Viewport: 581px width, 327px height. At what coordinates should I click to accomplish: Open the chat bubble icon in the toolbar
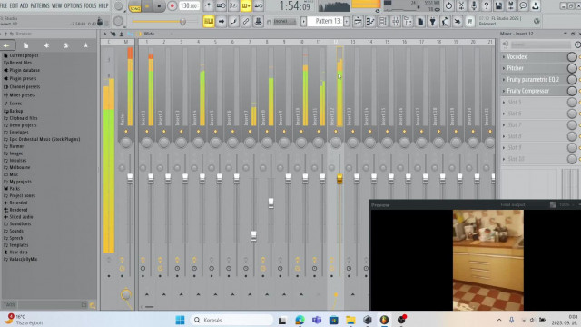click(x=523, y=5)
